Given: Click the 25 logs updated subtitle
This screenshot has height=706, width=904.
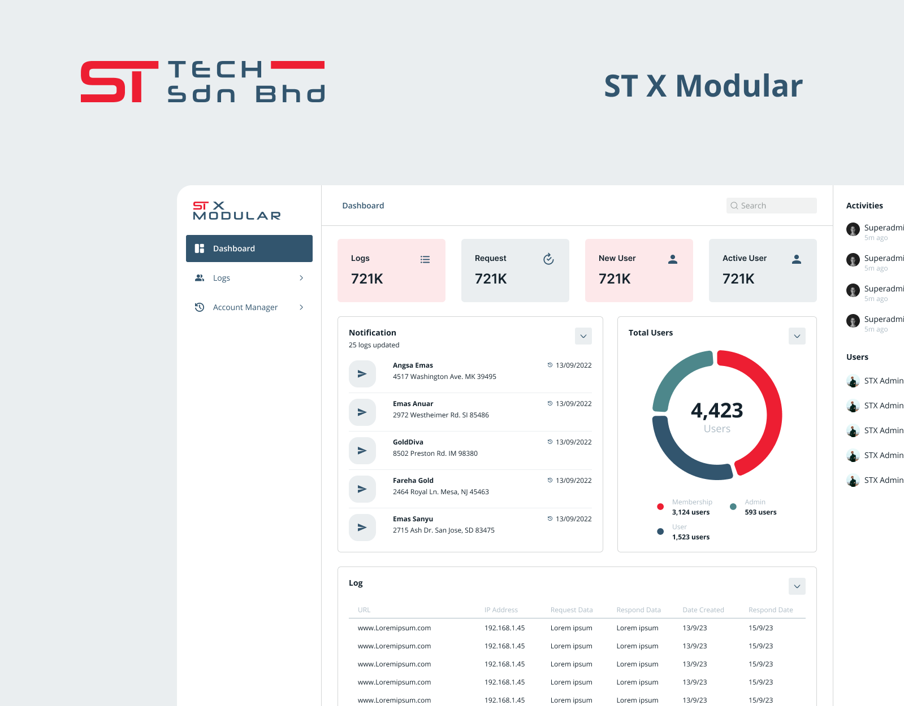Looking at the screenshot, I should click(374, 345).
